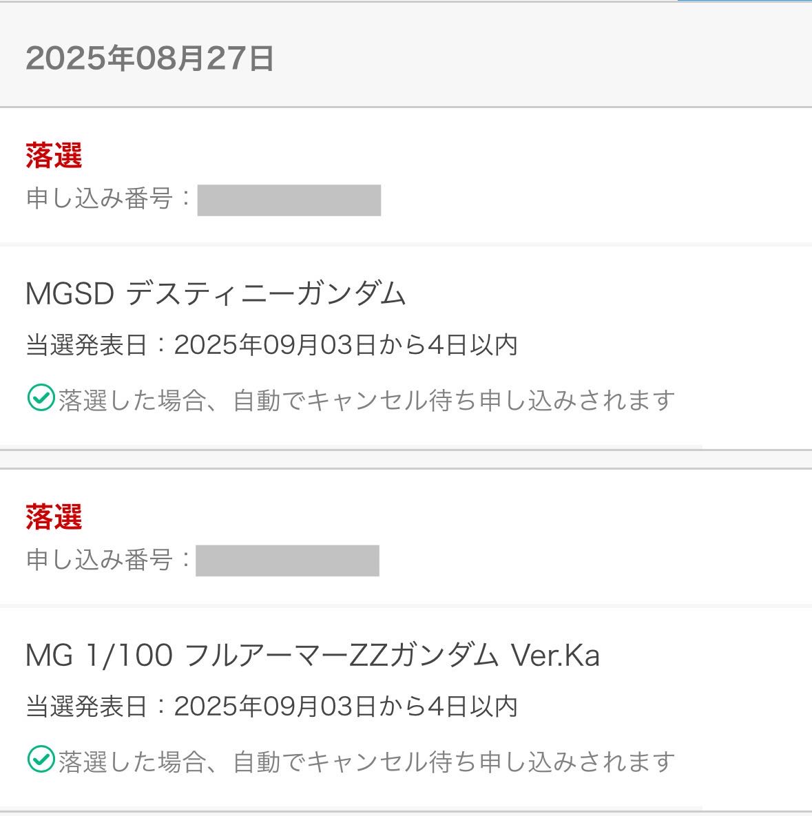Open the MG 1/100 フルアーマーZZガンダム Ver.Ka entry
This screenshot has width=812, height=816.
click(312, 656)
